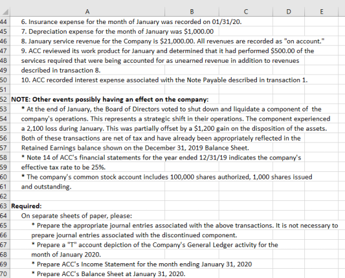This screenshot has height=278, width=345.
Task: Select row 70 header
Action: coord(4,274)
